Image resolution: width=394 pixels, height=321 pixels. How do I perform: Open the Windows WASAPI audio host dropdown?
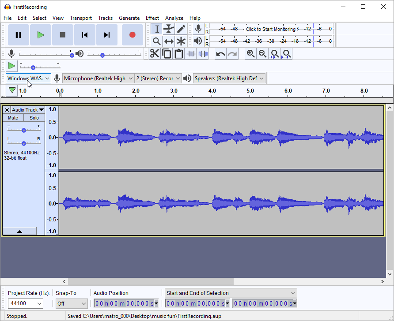(x=28, y=78)
